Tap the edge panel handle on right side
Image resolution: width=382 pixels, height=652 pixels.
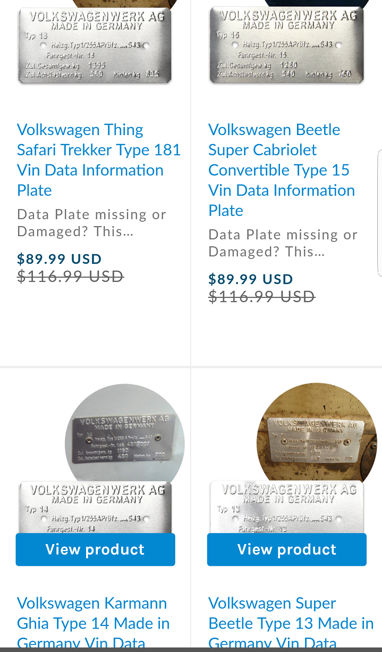click(379, 213)
